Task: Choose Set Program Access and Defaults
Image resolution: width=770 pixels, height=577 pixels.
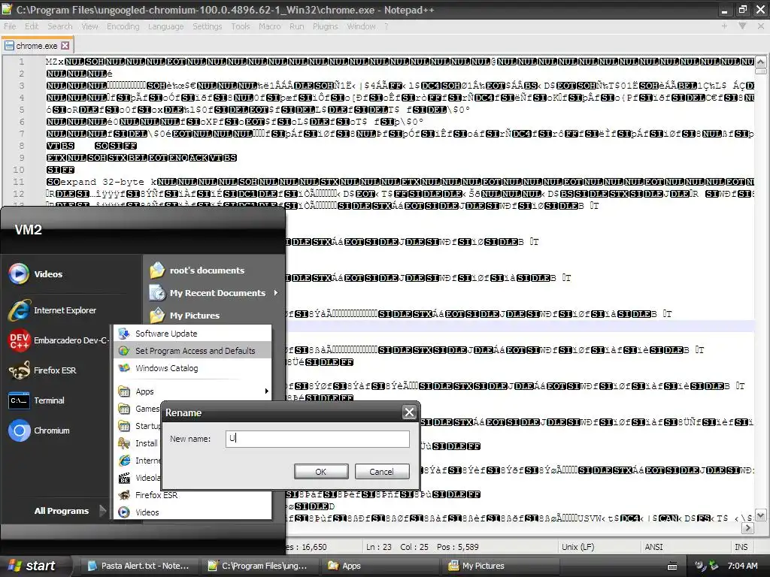Action: (192, 350)
